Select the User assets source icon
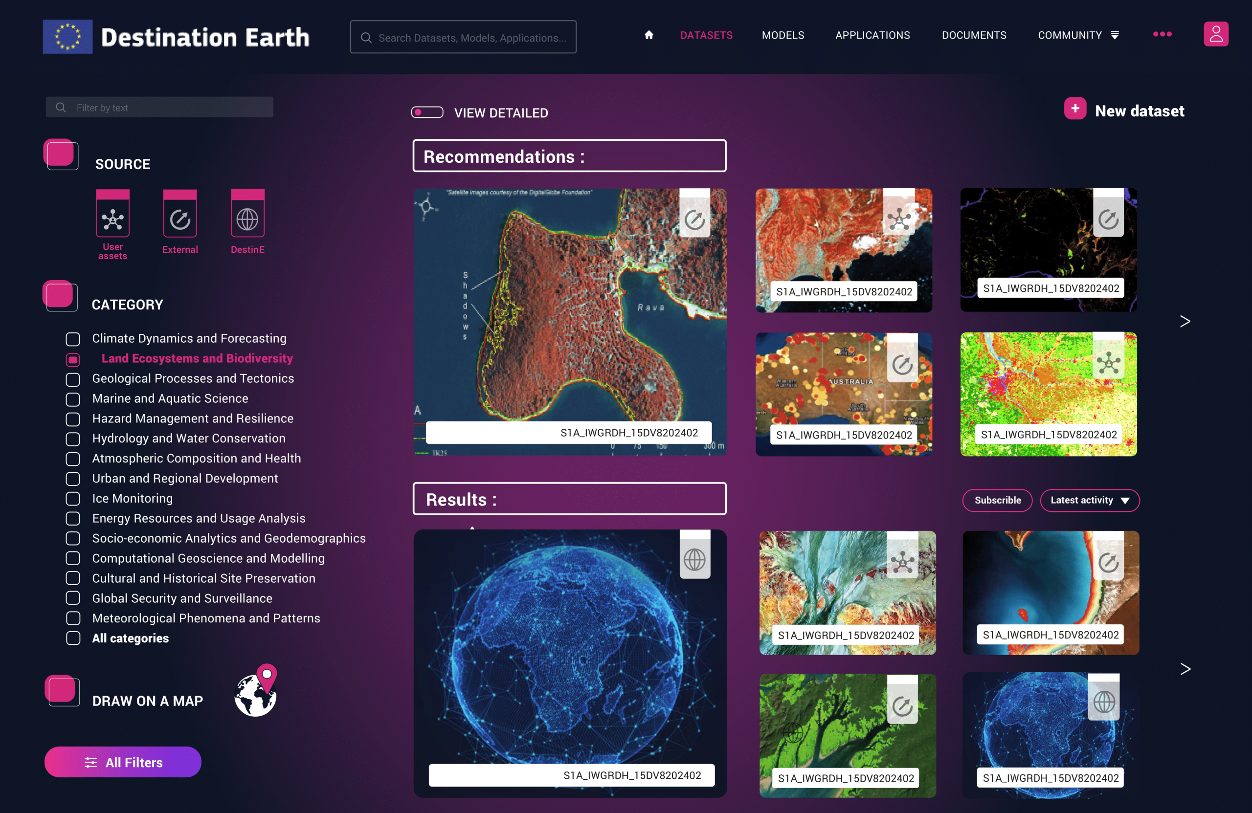1252x813 pixels. click(x=112, y=217)
